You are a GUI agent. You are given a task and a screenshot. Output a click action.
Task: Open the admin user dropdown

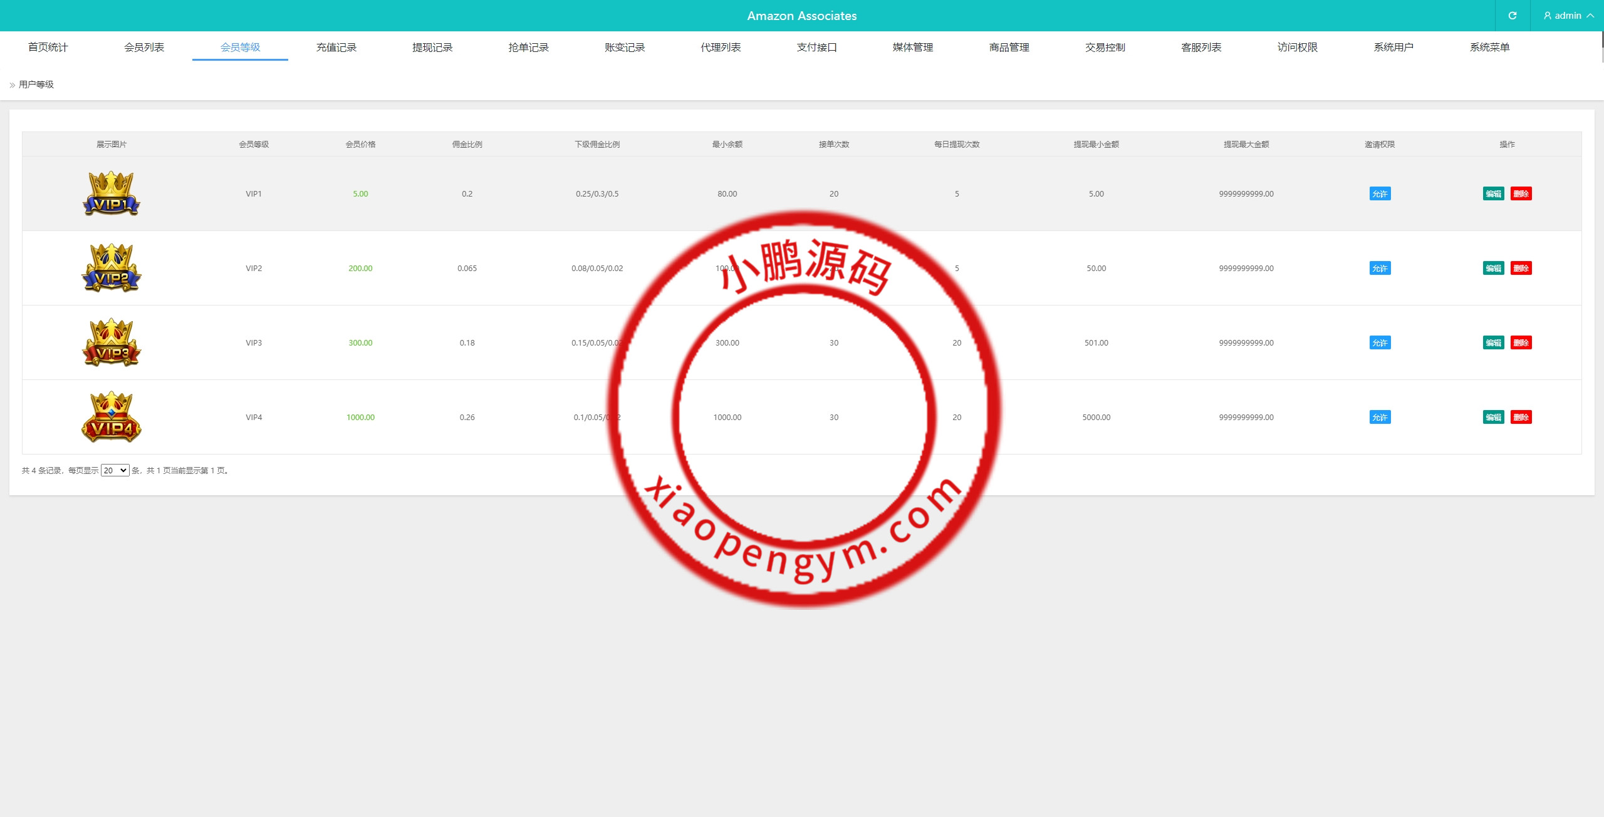coord(1568,16)
